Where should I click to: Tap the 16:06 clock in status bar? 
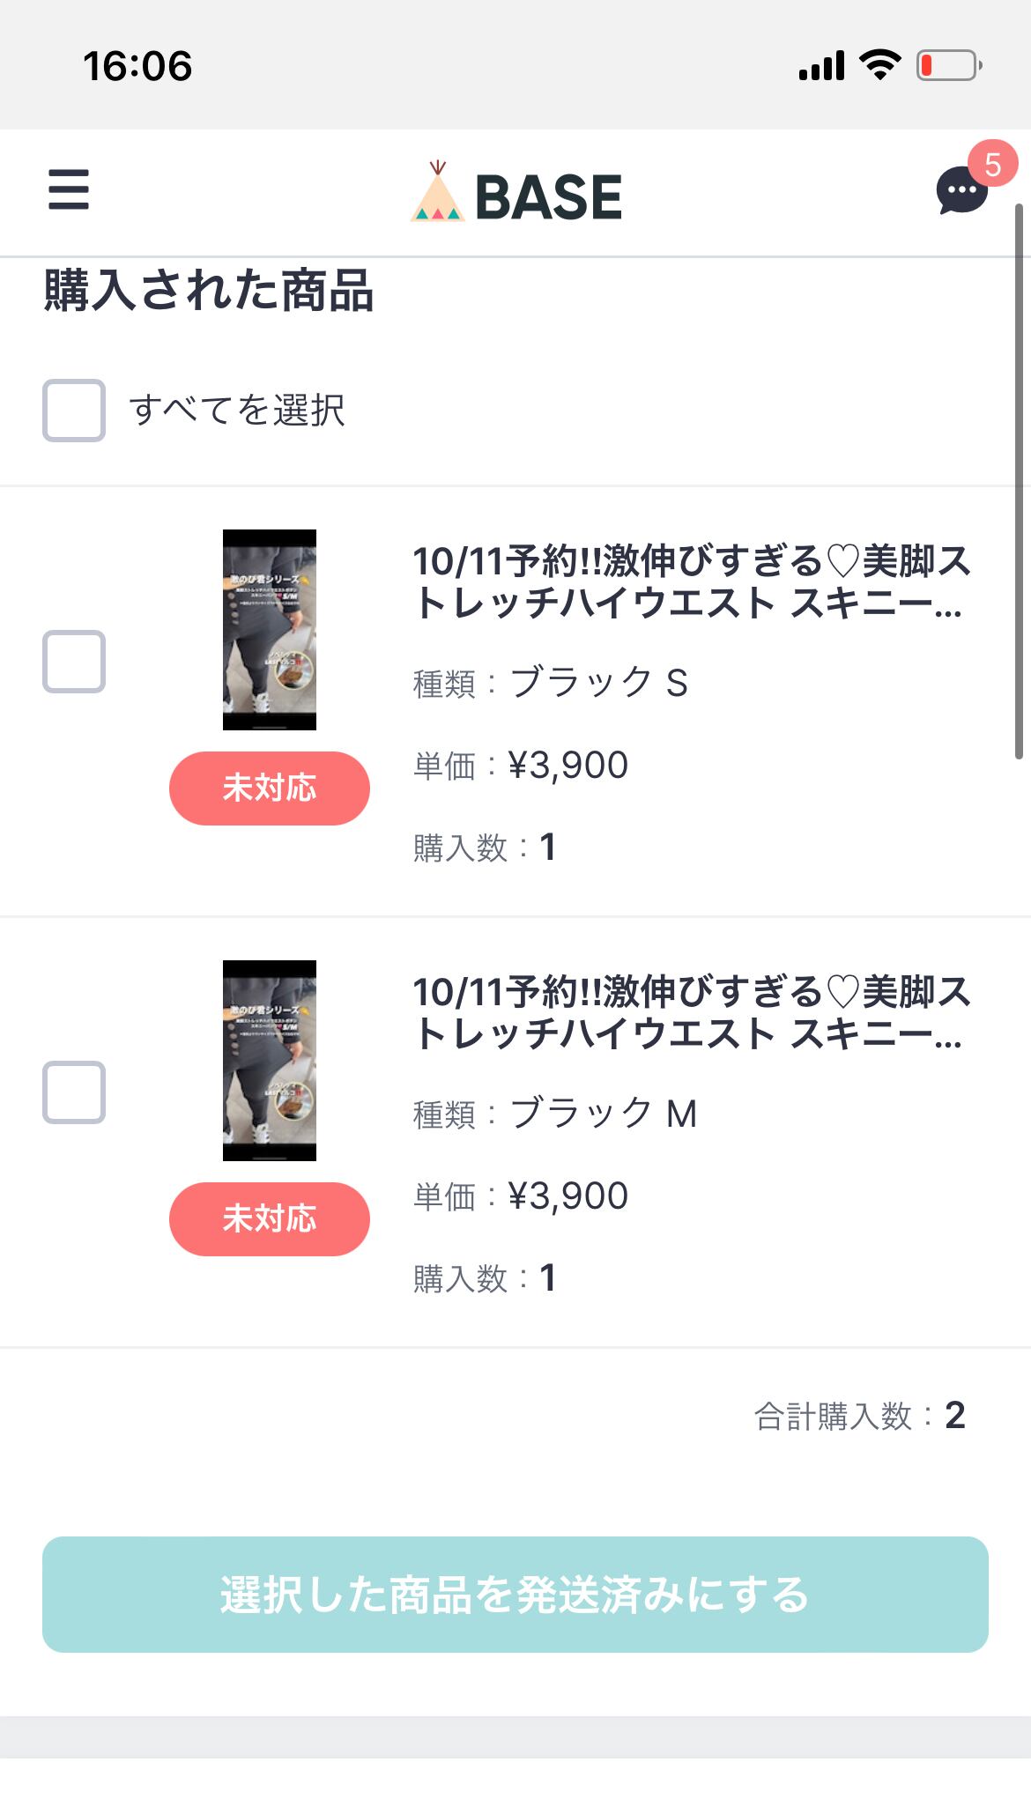coord(137,66)
